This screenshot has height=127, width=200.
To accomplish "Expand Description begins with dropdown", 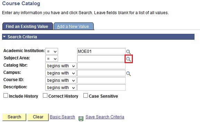I will click(x=61, y=88).
